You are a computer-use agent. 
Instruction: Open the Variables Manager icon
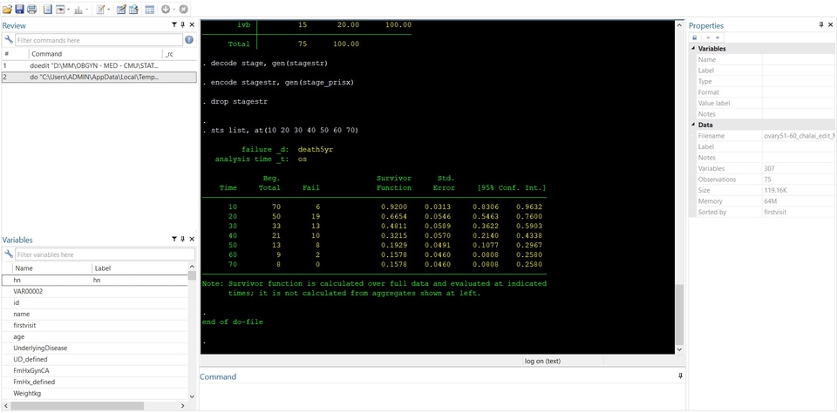click(149, 9)
